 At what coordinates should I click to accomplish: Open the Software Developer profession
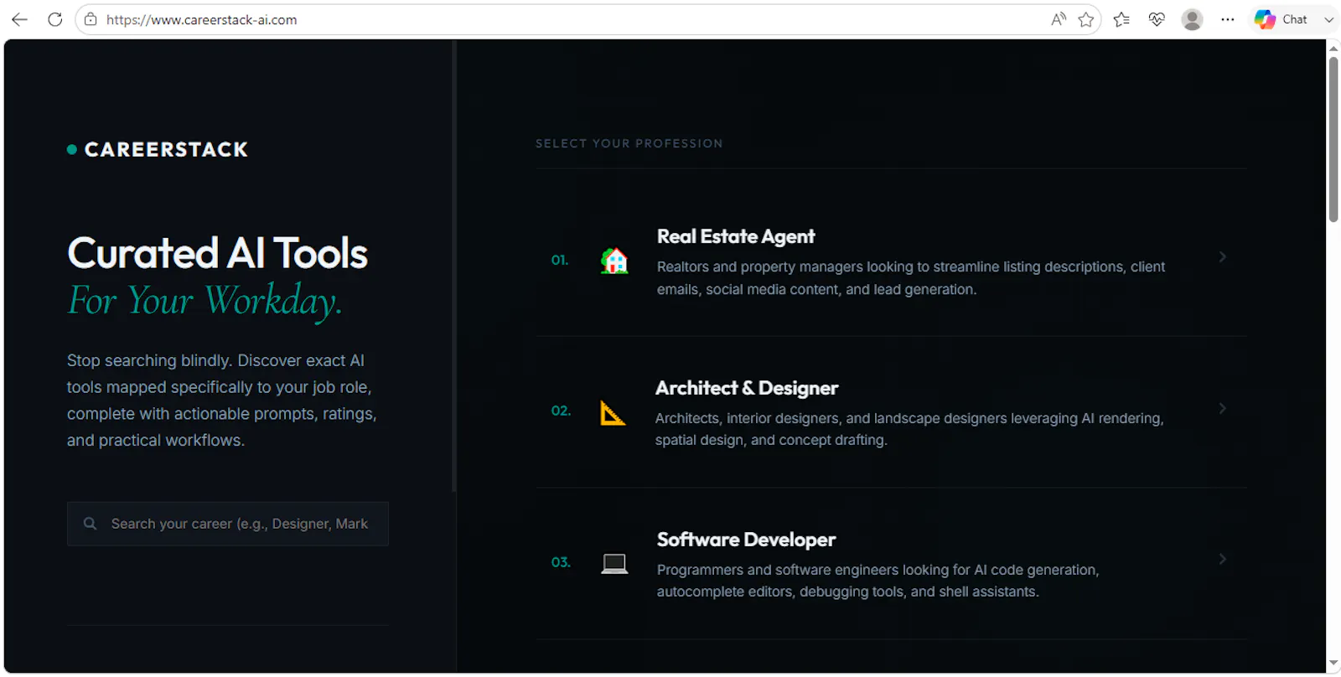[x=891, y=564]
